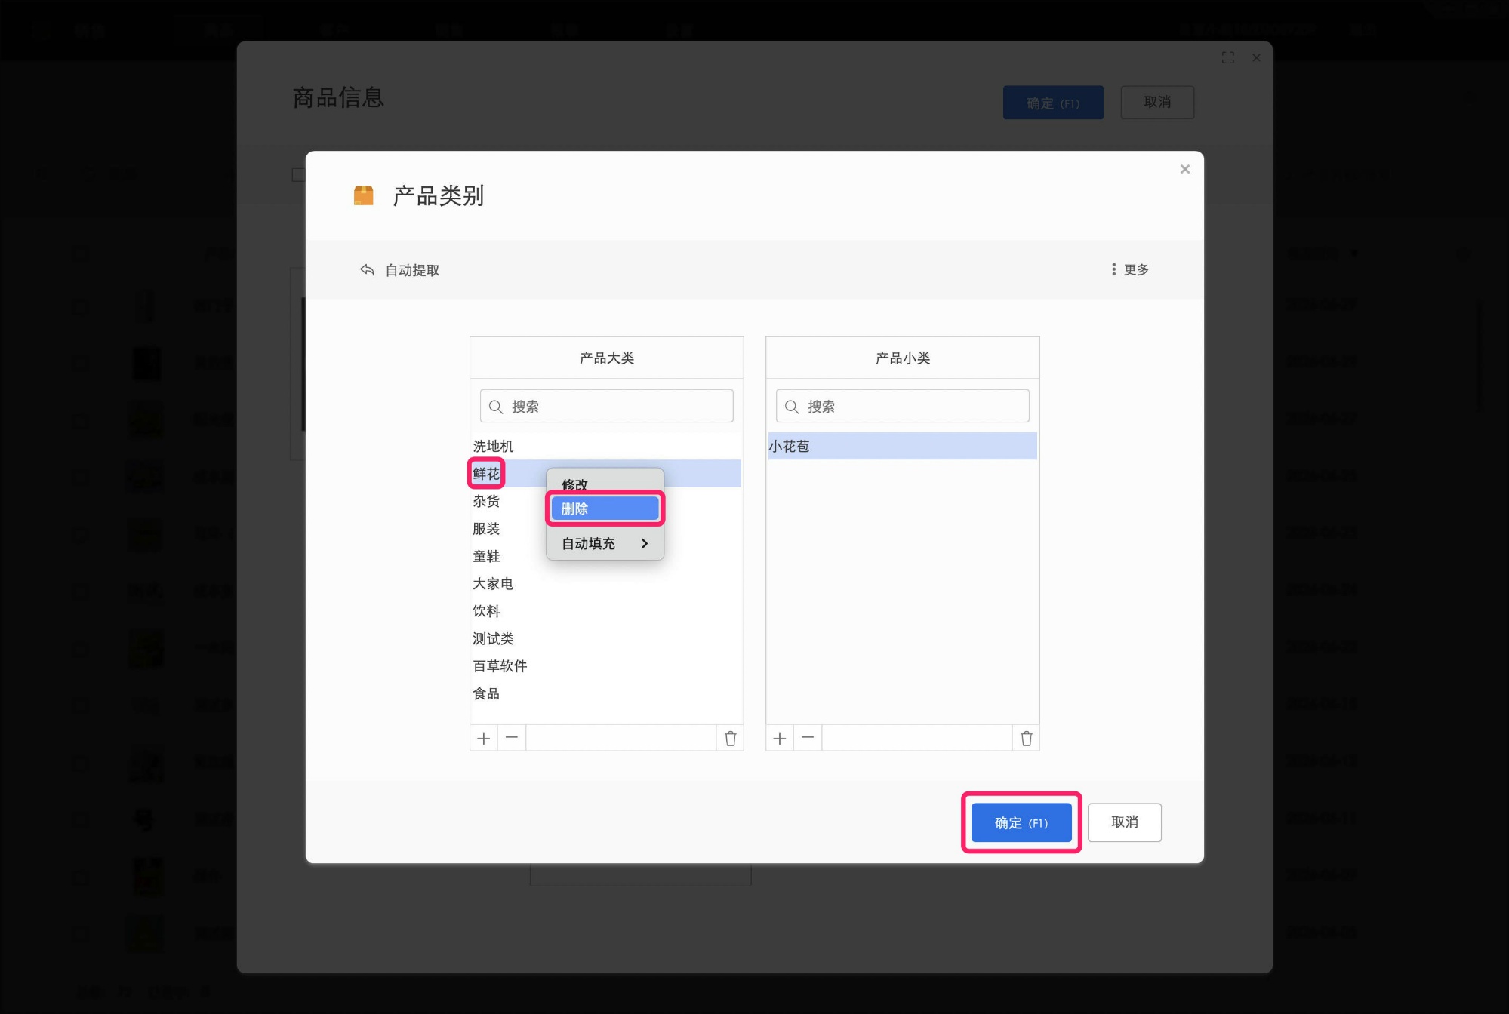Click trash icon under 产品小类 list
The height and width of the screenshot is (1014, 1509).
pyautogui.click(x=1026, y=739)
